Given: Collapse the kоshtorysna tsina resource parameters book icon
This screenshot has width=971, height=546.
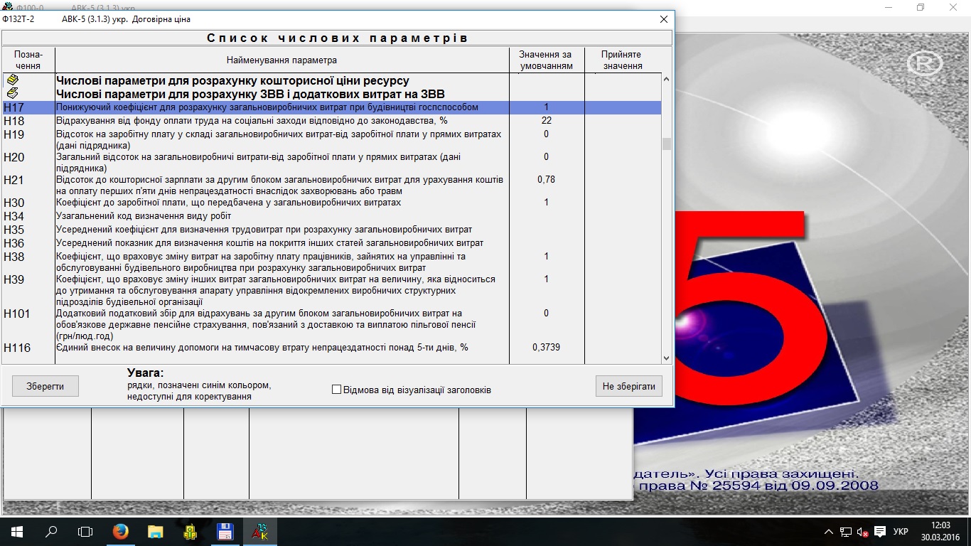Looking at the screenshot, I should (x=12, y=81).
